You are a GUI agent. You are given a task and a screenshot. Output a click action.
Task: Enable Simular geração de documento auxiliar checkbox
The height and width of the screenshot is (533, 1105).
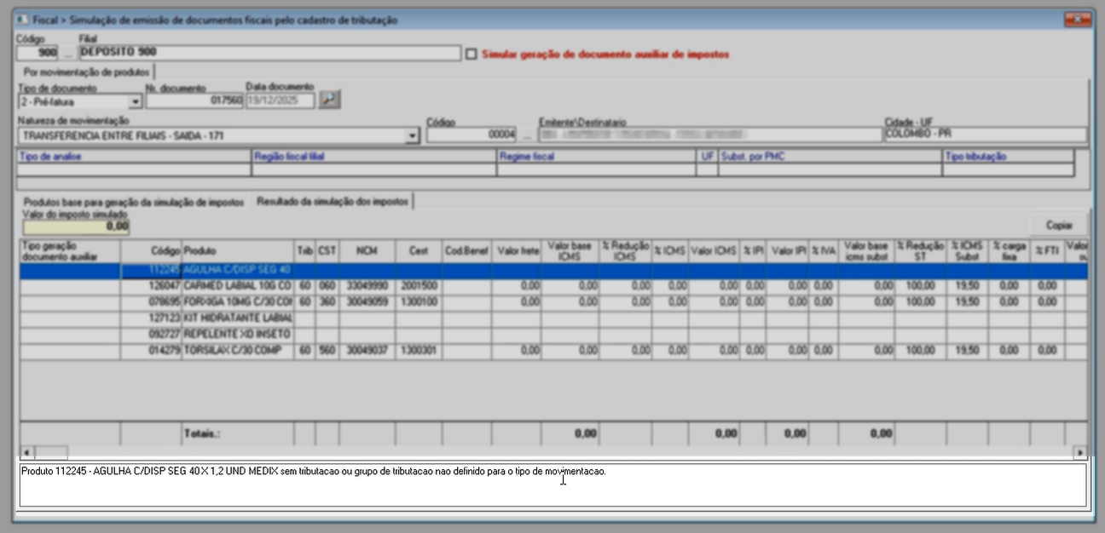tap(472, 54)
